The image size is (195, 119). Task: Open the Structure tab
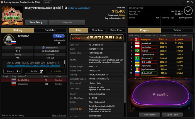tap(97, 30)
